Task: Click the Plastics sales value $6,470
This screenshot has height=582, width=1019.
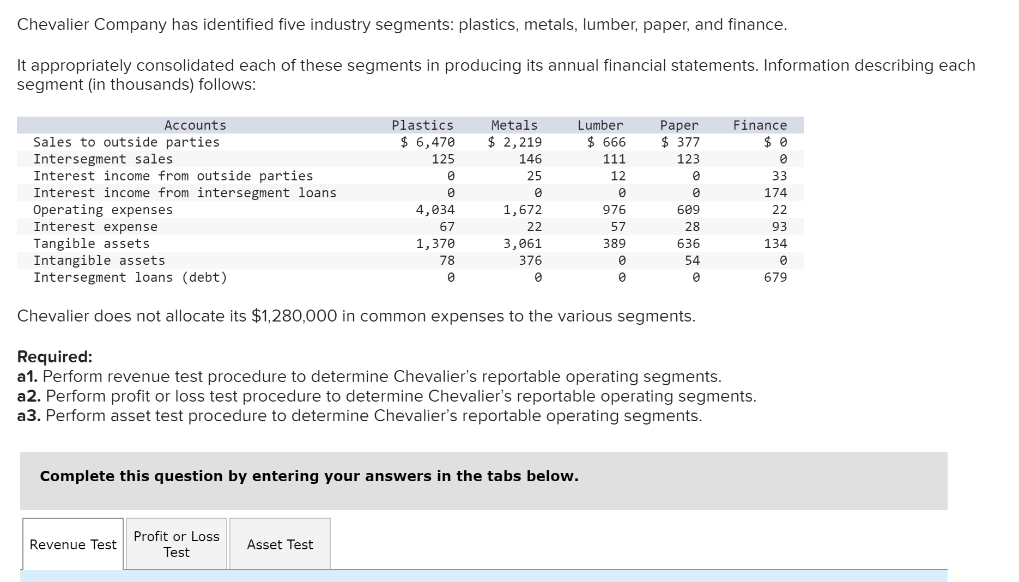Action: point(428,142)
